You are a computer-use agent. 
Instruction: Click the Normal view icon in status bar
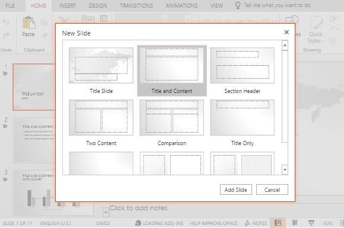[x=278, y=223]
